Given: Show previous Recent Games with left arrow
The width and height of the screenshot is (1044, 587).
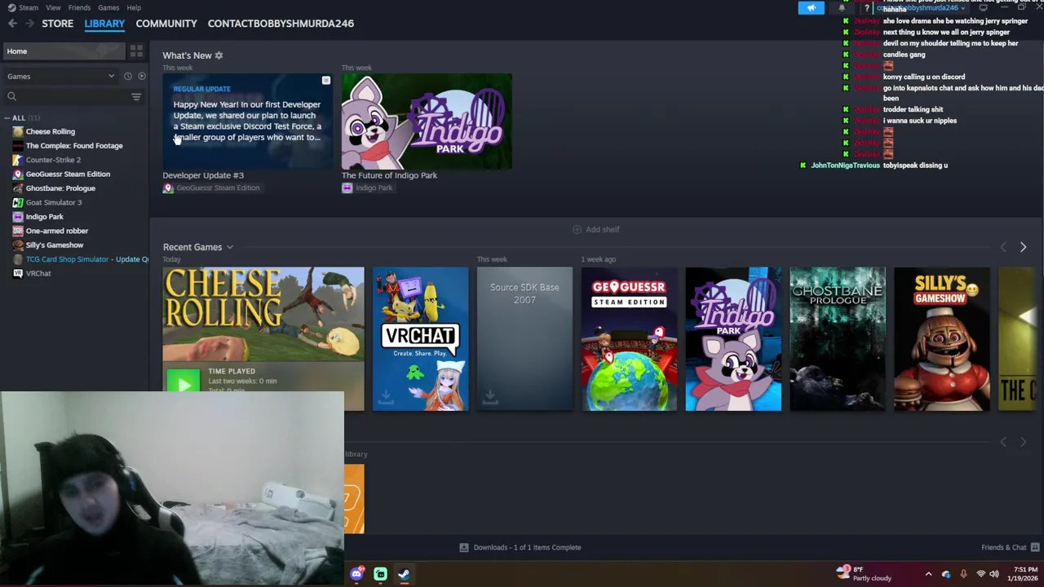Looking at the screenshot, I should click(x=1003, y=247).
